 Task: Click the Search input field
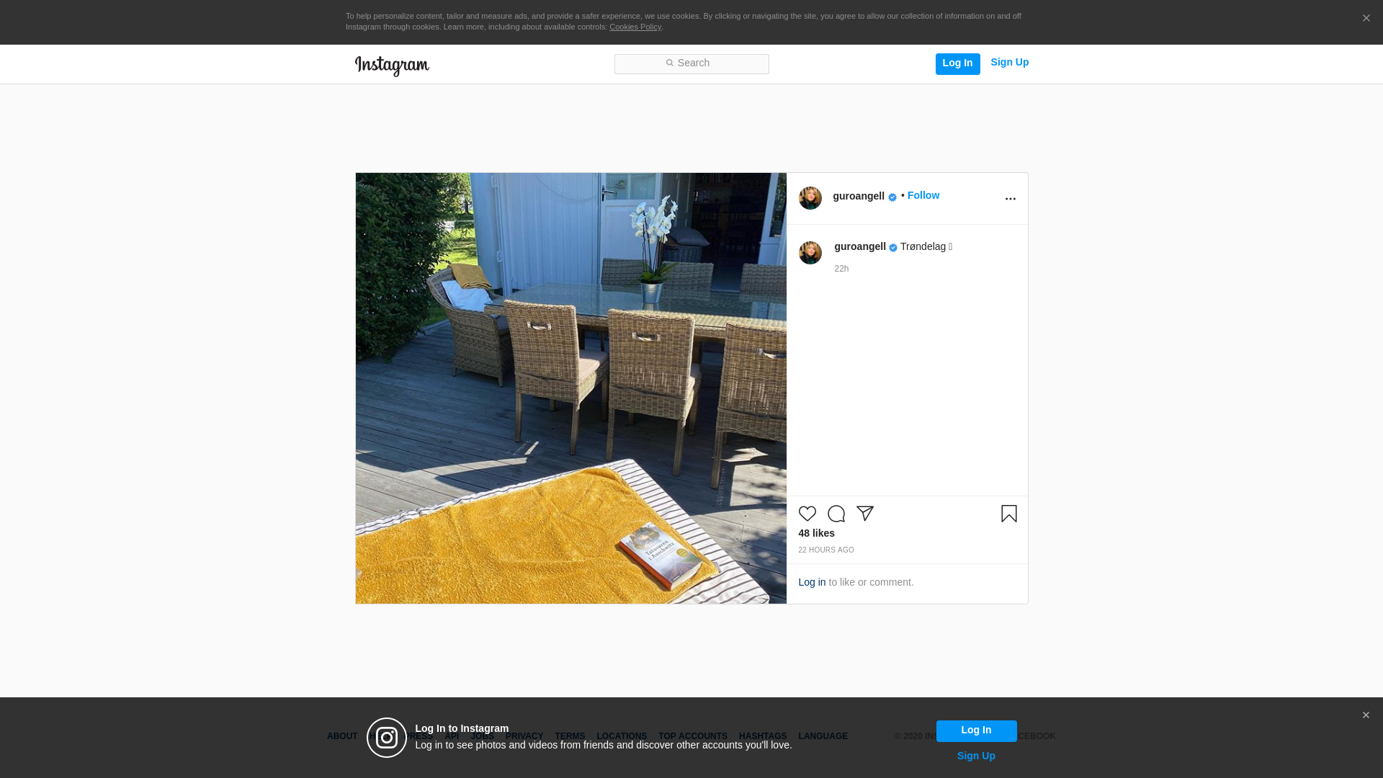pos(691,63)
